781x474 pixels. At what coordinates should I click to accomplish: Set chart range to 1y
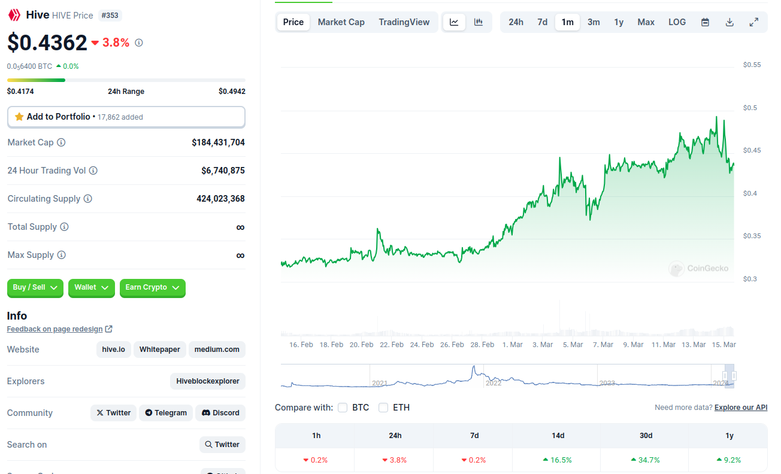pyautogui.click(x=619, y=22)
